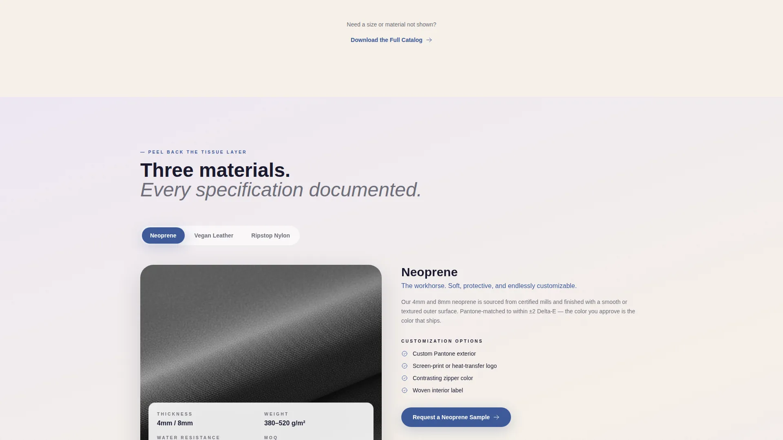
Task: Click the text Woven interior label
Action: [438, 390]
